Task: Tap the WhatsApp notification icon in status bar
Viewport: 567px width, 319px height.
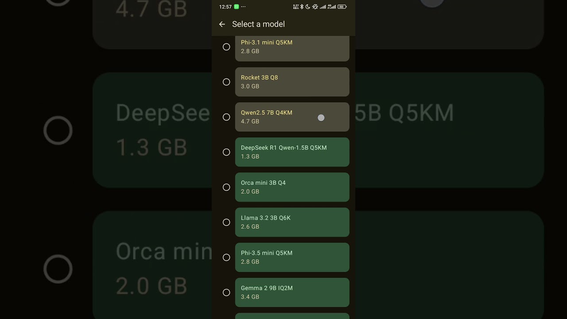Action: click(x=237, y=7)
